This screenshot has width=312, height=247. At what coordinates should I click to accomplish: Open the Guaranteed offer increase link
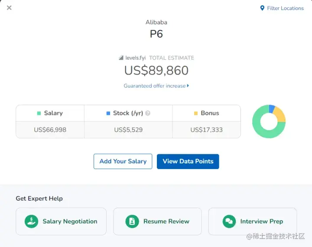[x=156, y=86]
